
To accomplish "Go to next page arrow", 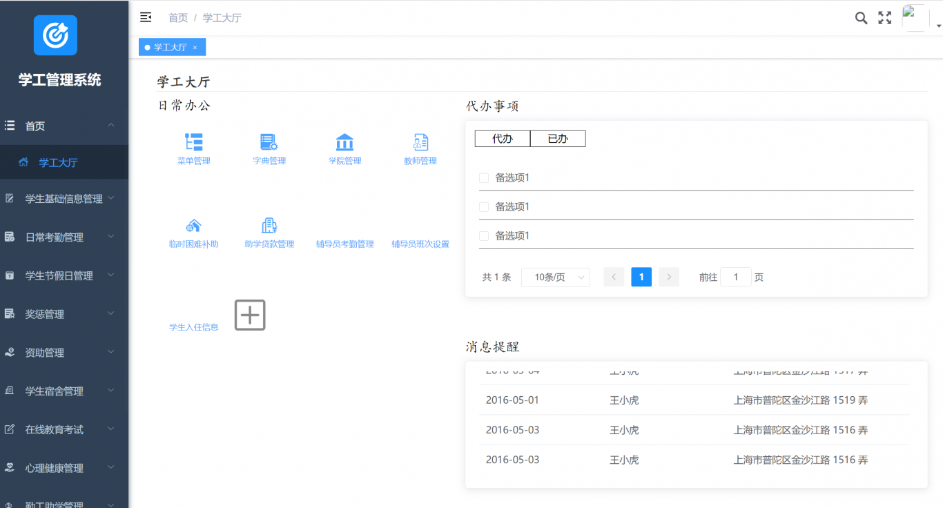I will (669, 277).
